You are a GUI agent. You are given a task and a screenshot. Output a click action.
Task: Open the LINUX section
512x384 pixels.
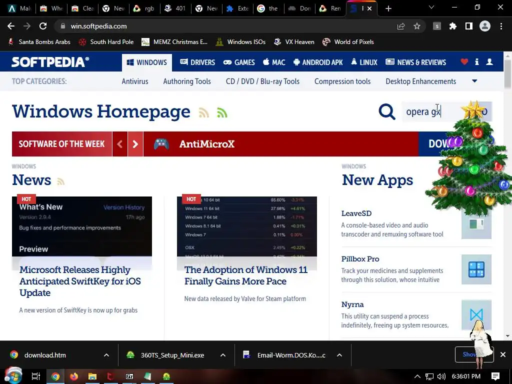pyautogui.click(x=364, y=62)
